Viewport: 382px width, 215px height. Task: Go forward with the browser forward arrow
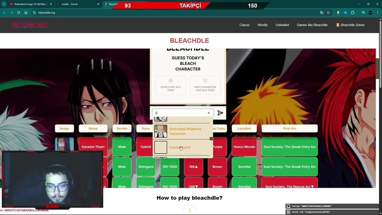pos(11,13)
